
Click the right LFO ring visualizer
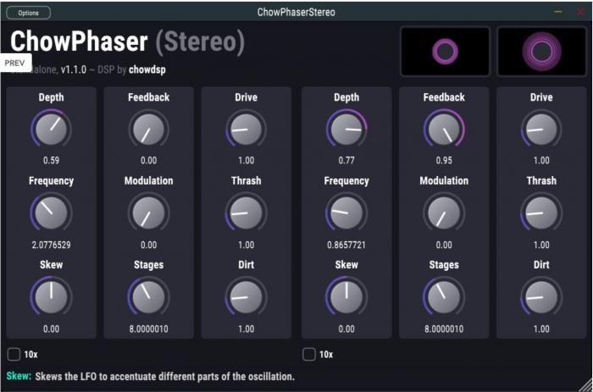[x=541, y=52]
